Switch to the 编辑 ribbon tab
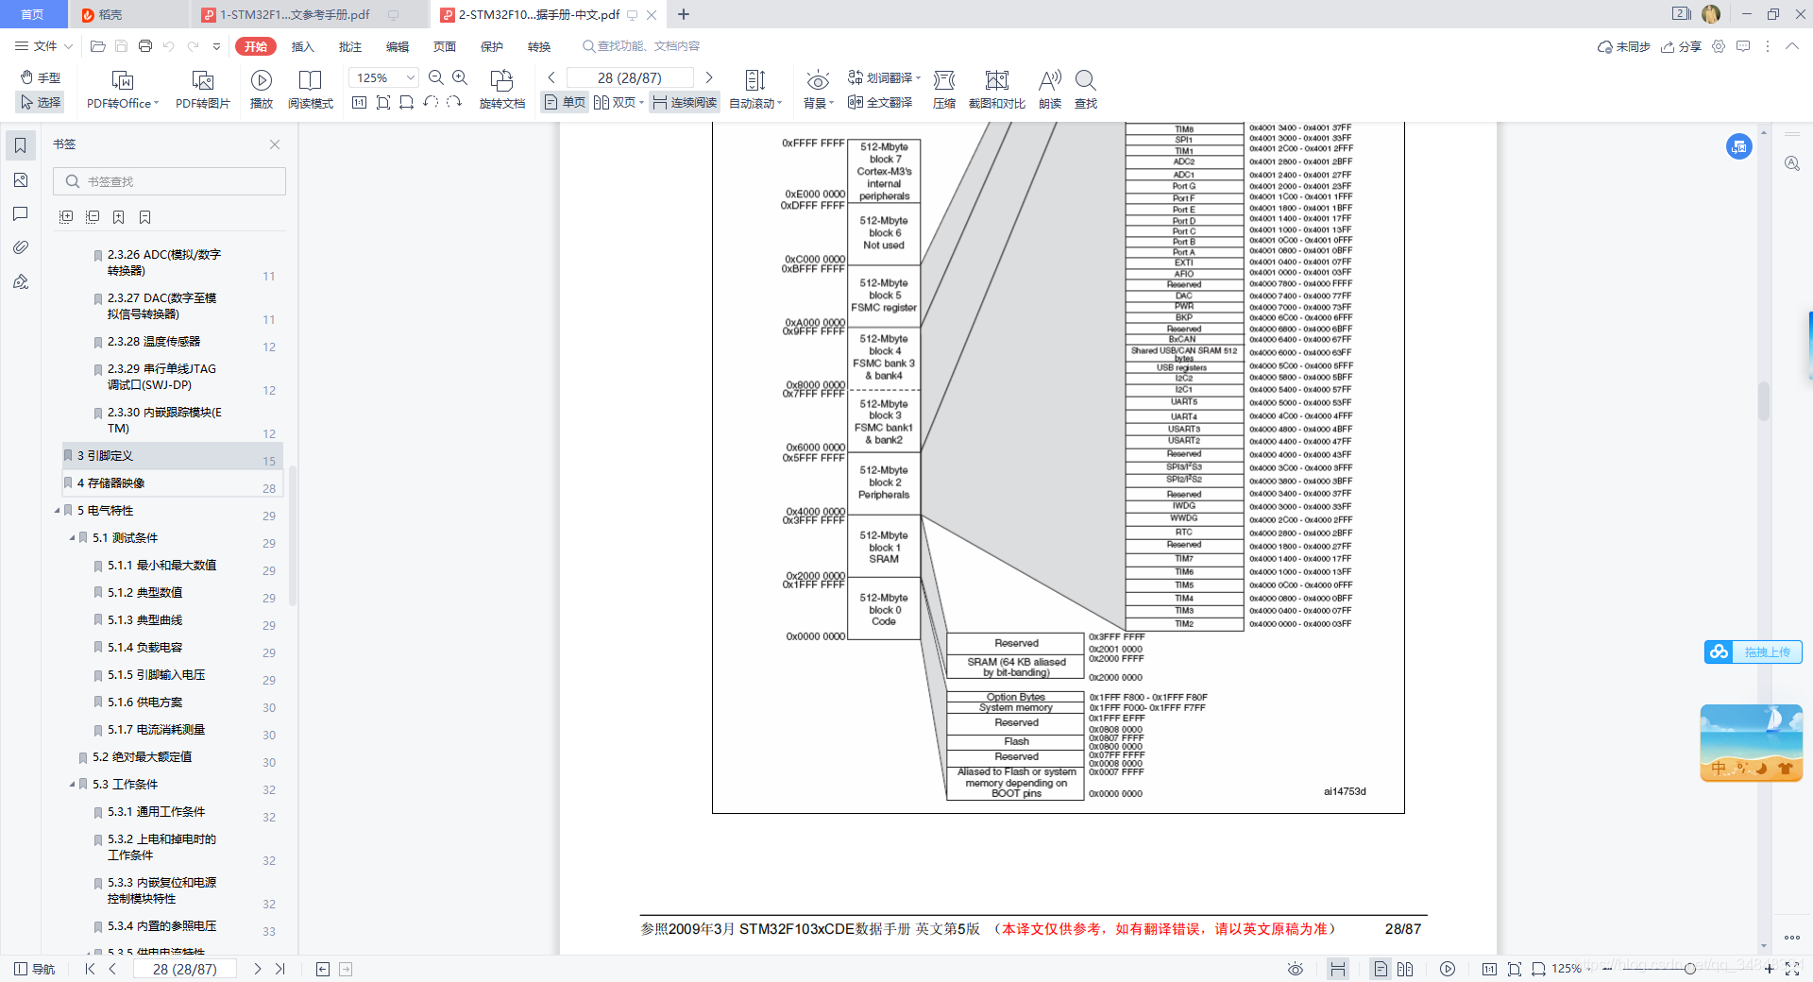This screenshot has width=1813, height=982. point(398,46)
